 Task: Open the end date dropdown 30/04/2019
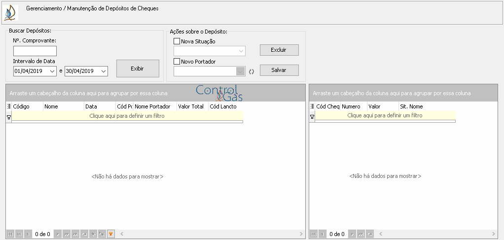[x=104, y=71]
